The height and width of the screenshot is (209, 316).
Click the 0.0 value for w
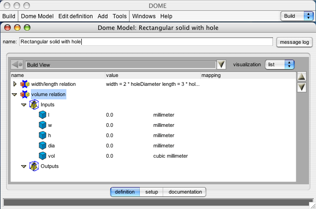[x=109, y=125]
